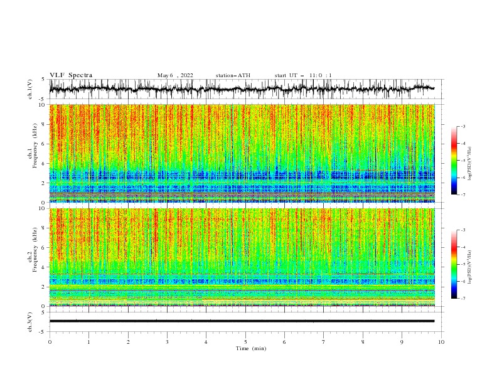Click the '5' tick on the time axis

[245, 342]
